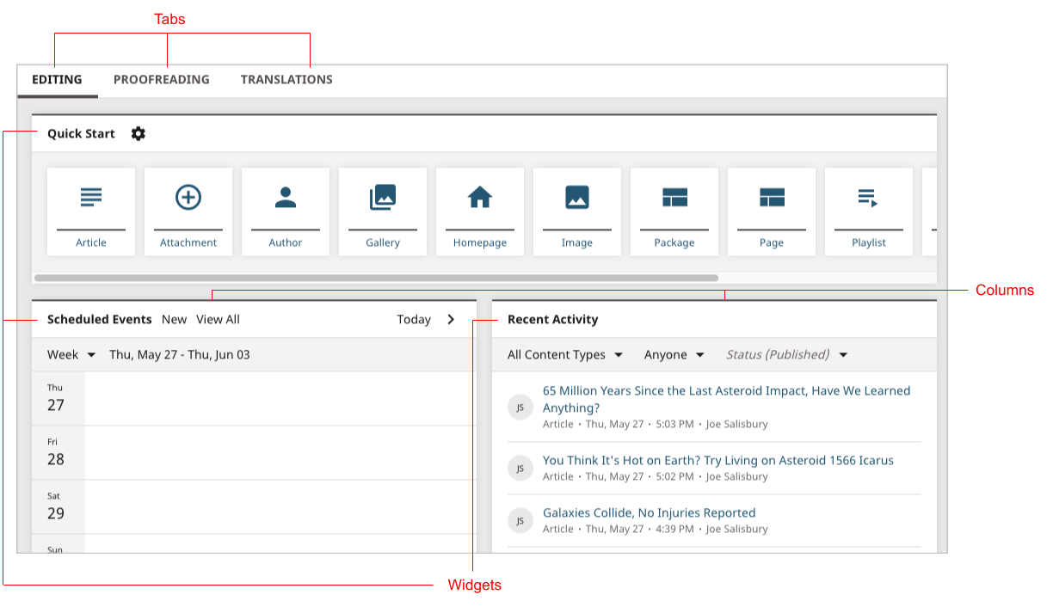
Task: Create a new Attachment from Quick Start
Action: (x=188, y=212)
